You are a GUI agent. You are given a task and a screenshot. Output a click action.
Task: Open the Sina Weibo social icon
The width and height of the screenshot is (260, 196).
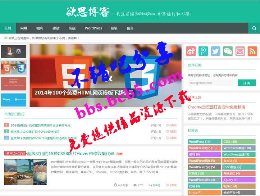[191, 51]
